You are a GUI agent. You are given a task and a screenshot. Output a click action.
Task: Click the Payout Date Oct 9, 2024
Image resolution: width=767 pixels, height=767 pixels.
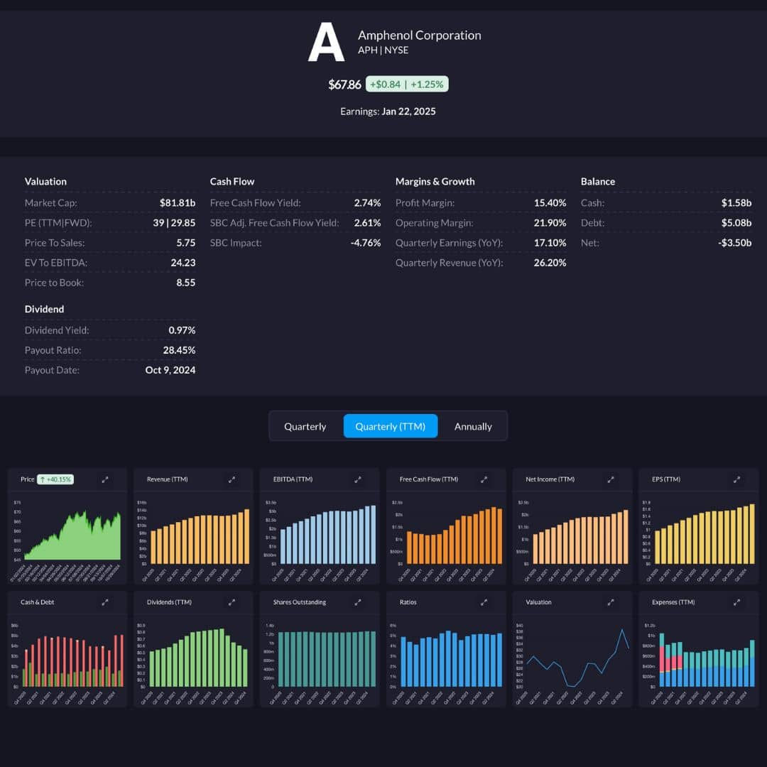coord(170,370)
